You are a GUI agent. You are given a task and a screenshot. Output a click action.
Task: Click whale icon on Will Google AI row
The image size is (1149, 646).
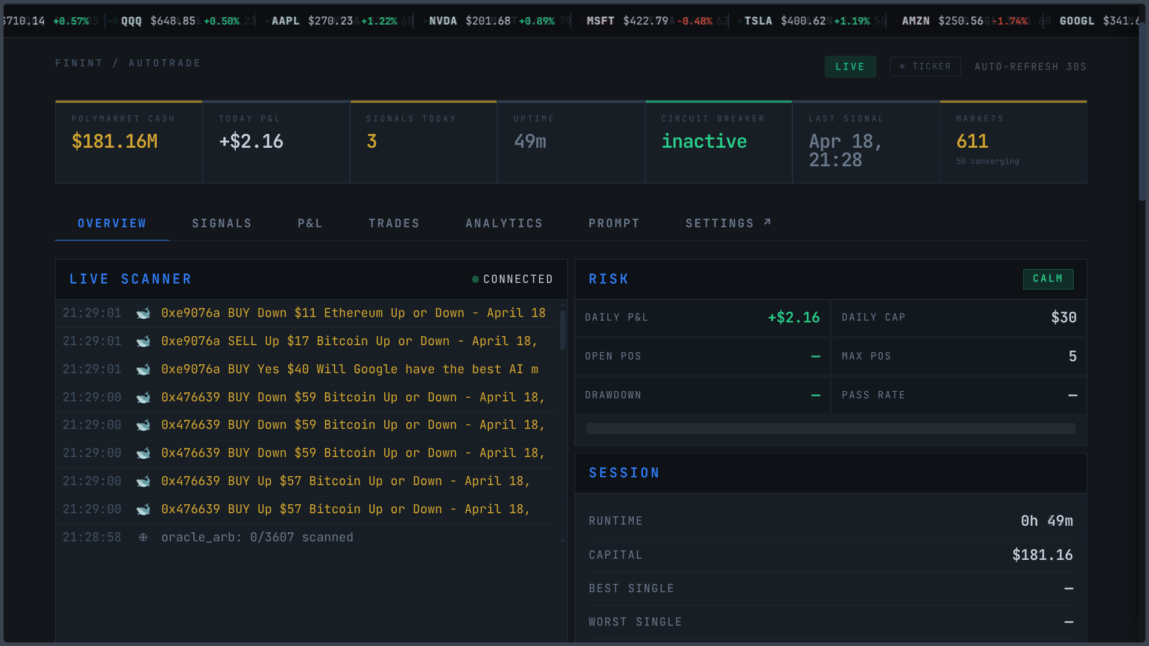pyautogui.click(x=143, y=370)
